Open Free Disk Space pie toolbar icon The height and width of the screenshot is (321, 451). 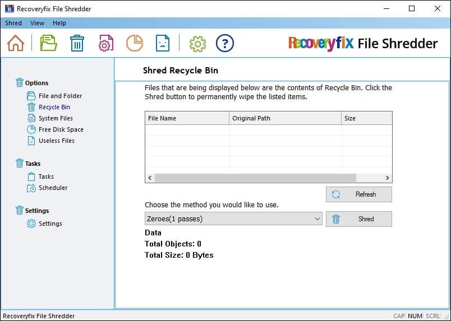click(x=135, y=43)
